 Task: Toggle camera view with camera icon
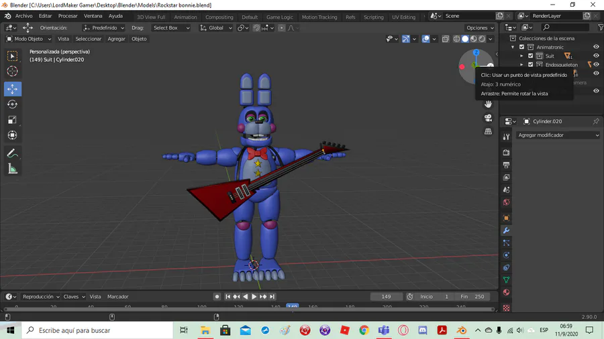[x=488, y=118]
